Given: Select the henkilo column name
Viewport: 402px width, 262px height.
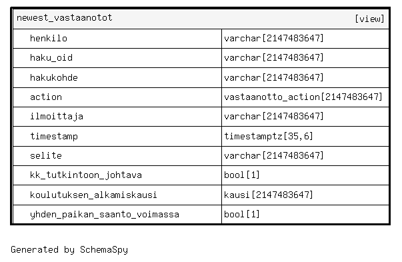Looking at the screenshot, I should click(49, 39).
